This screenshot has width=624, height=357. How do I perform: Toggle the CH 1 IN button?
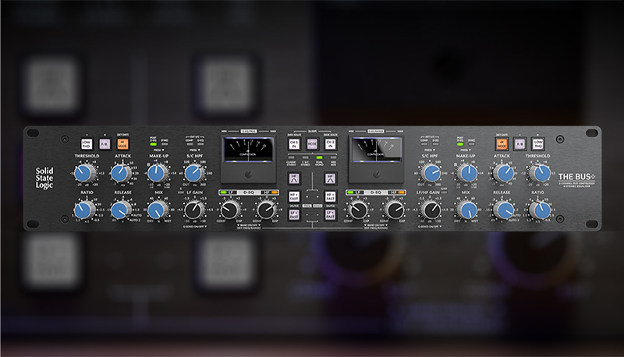(294, 144)
